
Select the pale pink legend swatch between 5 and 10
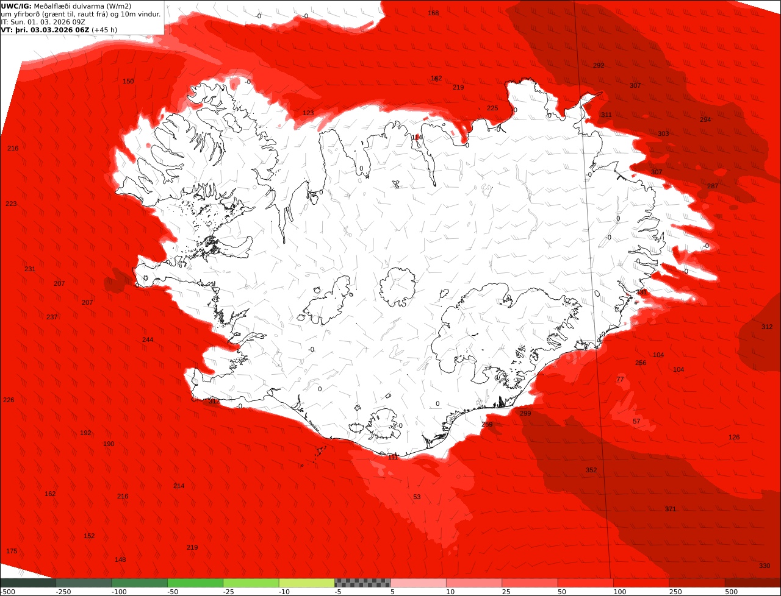[418, 583]
